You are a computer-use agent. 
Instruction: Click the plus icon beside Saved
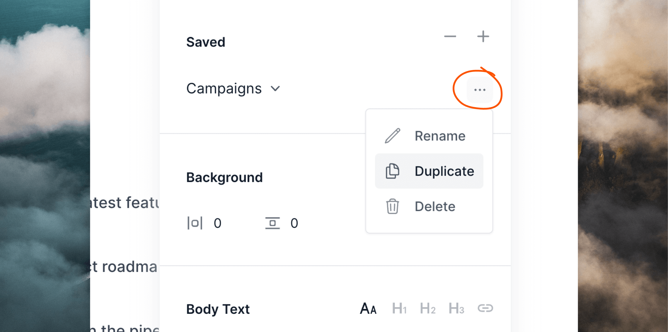click(483, 37)
